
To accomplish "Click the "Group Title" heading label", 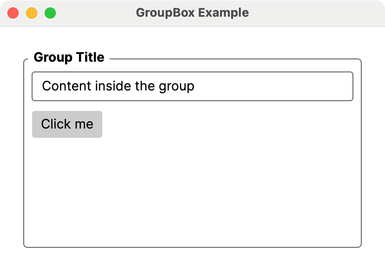I will (69, 58).
